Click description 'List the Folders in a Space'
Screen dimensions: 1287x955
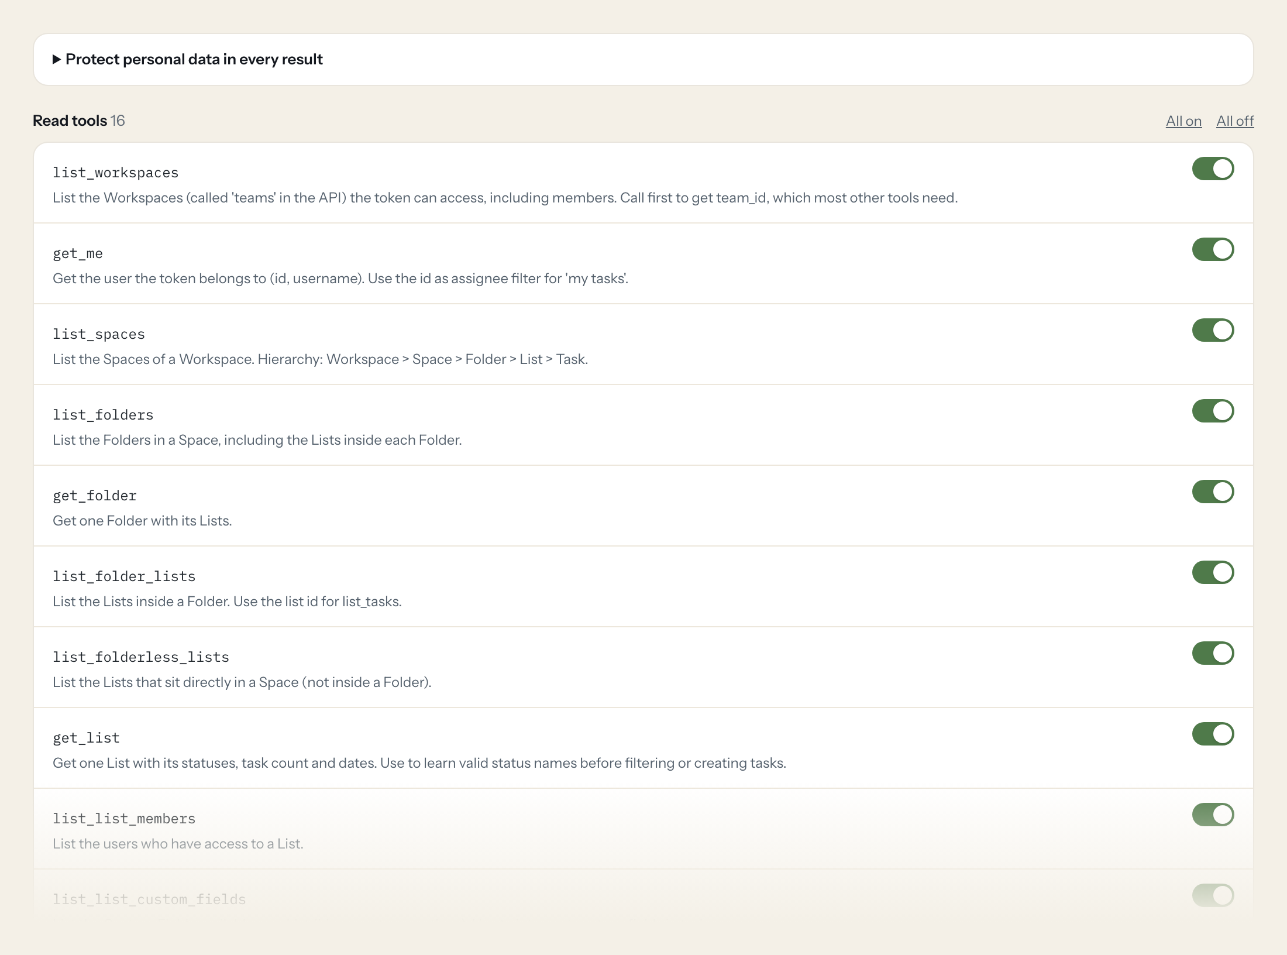click(x=257, y=440)
